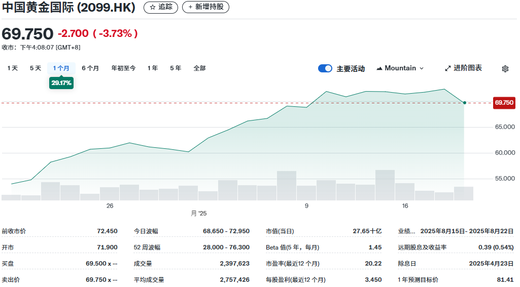Click the red 69.750 price label on axis
The height and width of the screenshot is (287, 520).
pyautogui.click(x=504, y=103)
